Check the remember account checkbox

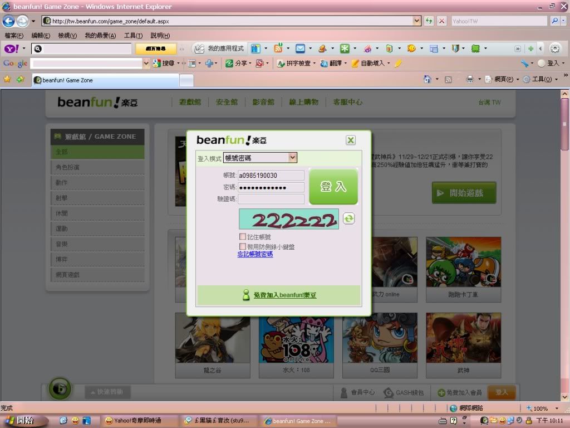tap(243, 237)
